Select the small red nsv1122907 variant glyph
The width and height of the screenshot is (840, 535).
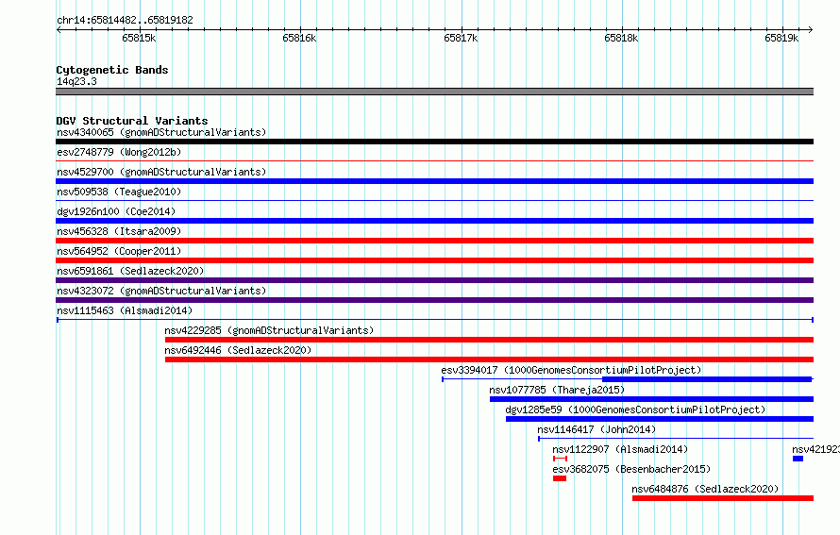(560, 459)
